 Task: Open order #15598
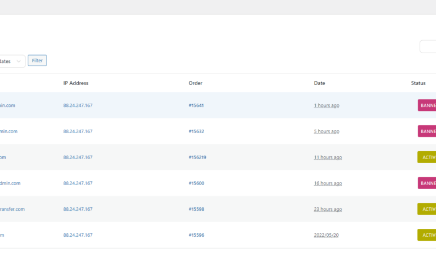point(196,210)
